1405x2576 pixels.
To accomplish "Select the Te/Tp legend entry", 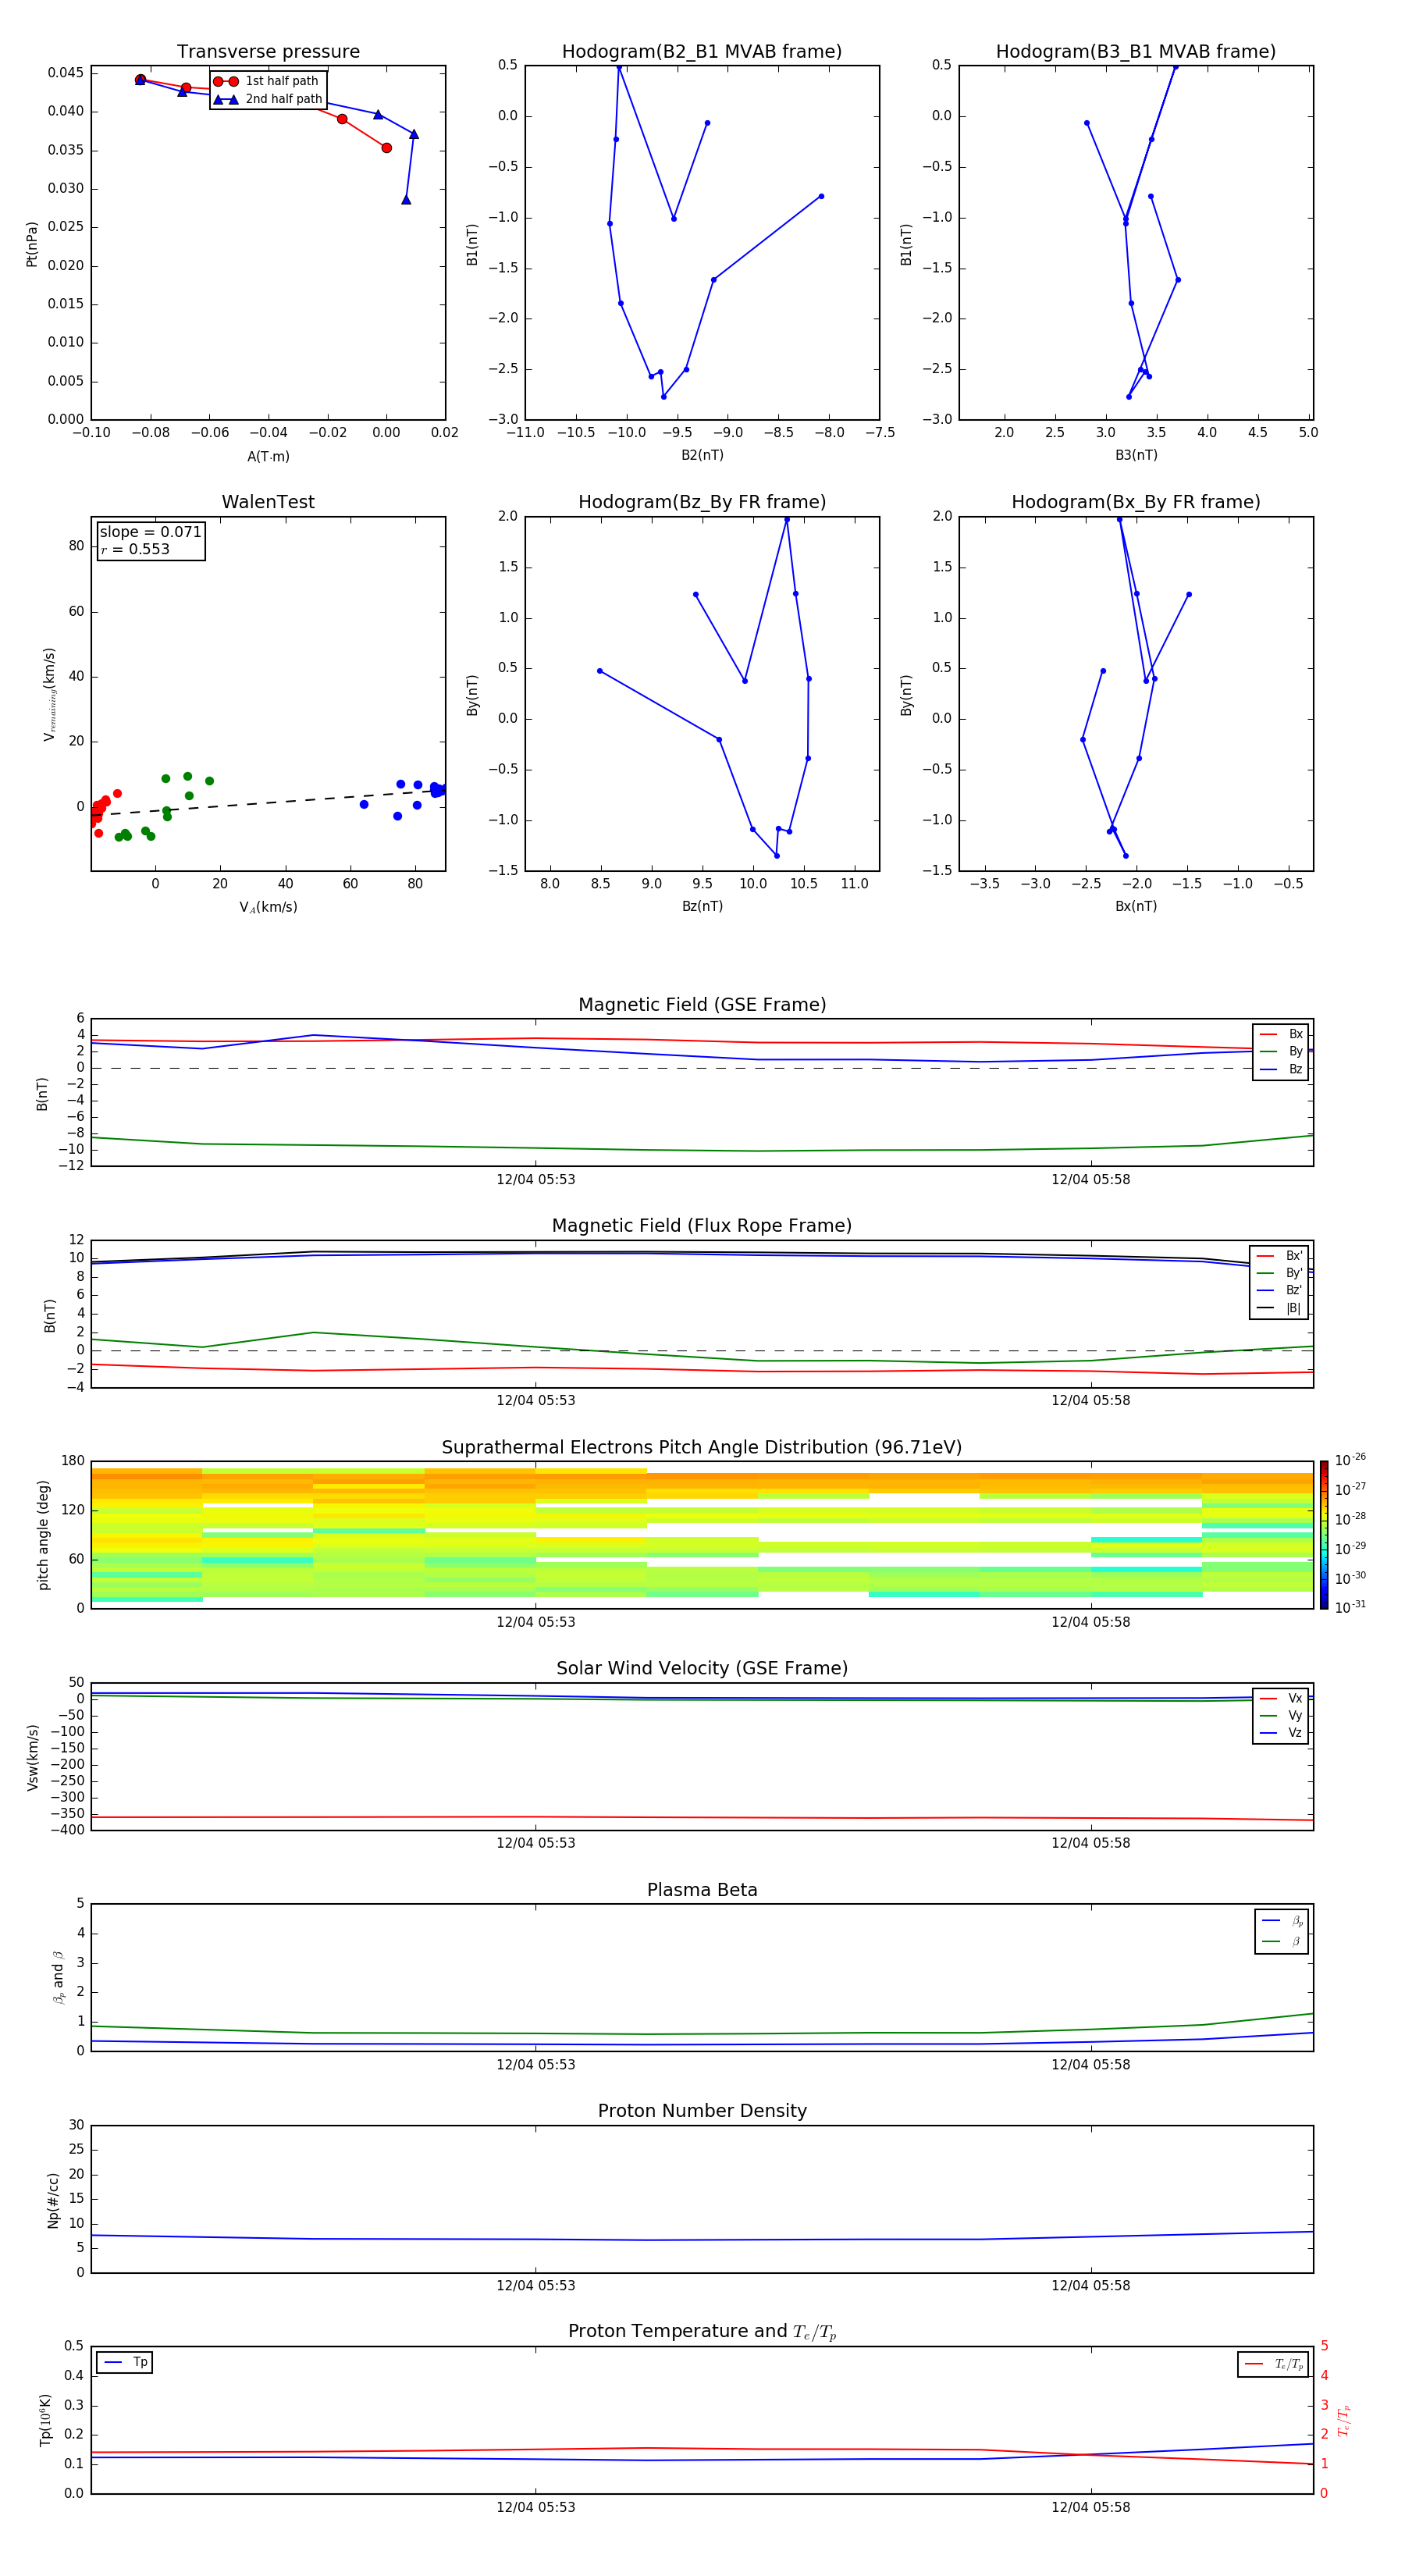I will point(1275,2364).
